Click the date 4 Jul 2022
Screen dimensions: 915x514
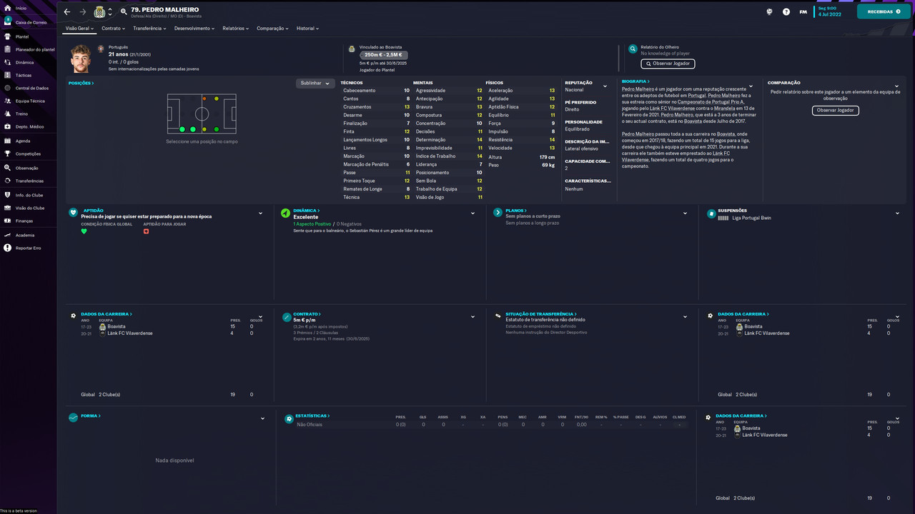tap(829, 15)
